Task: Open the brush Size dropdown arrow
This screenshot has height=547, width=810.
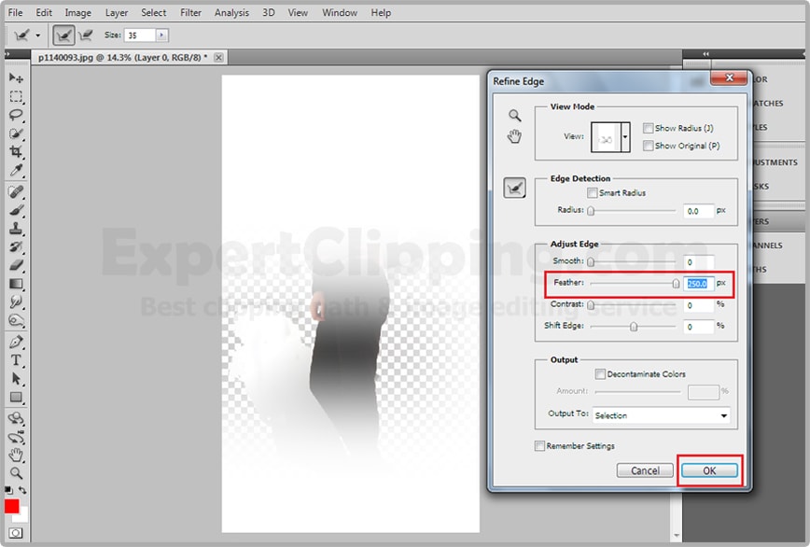Action: click(x=162, y=35)
